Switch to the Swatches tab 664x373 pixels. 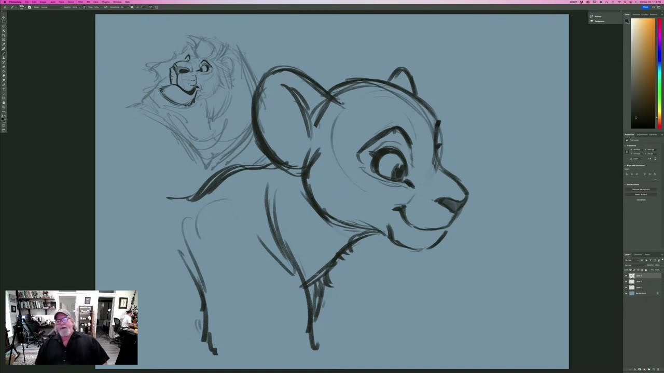tap(637, 14)
